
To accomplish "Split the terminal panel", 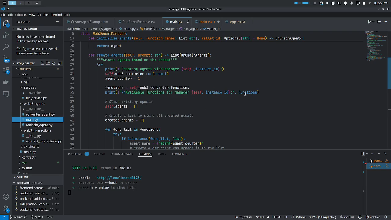I will pyautogui.click(x=363, y=154).
